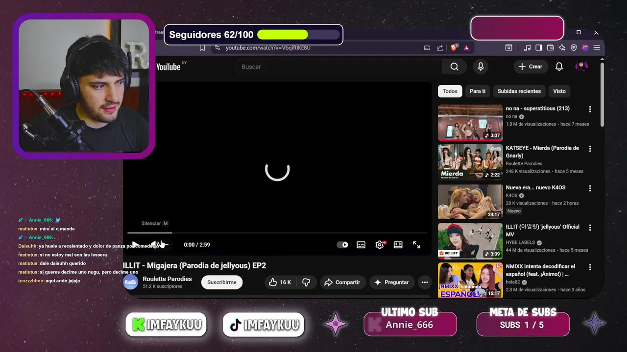This screenshot has height=352, width=627.
Task: Open more actions ellipsis below video
Action: pyautogui.click(x=425, y=282)
